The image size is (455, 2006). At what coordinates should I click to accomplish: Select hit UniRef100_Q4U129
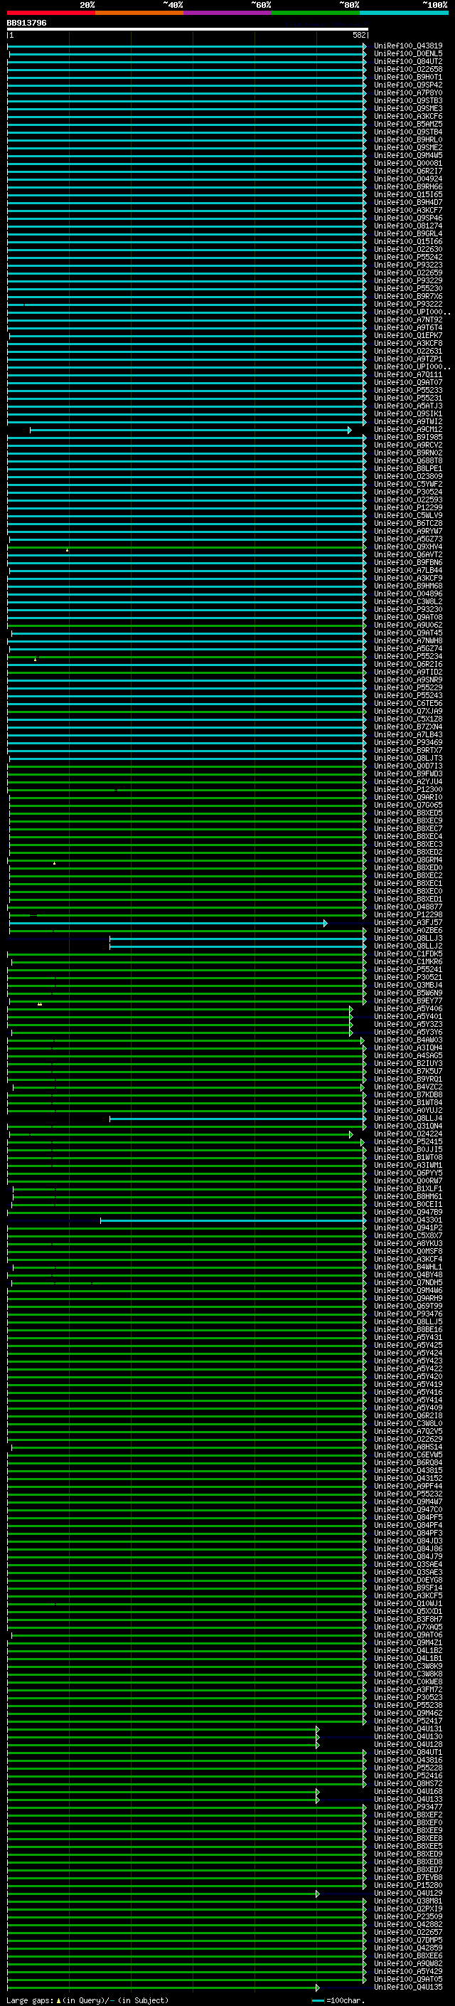pos(408,1894)
